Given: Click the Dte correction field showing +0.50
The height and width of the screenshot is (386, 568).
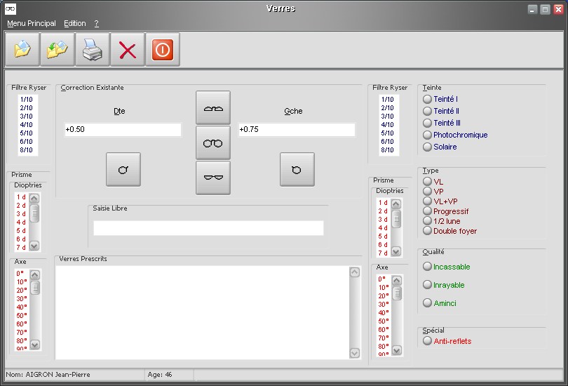Looking at the screenshot, I should [123, 130].
